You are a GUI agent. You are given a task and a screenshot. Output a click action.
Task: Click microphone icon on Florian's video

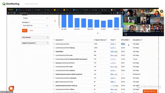tap(148, 19)
